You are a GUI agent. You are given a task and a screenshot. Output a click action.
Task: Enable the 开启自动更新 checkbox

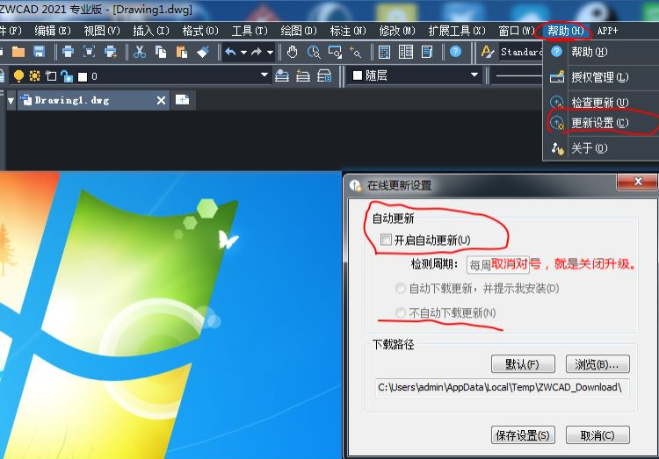(x=386, y=240)
